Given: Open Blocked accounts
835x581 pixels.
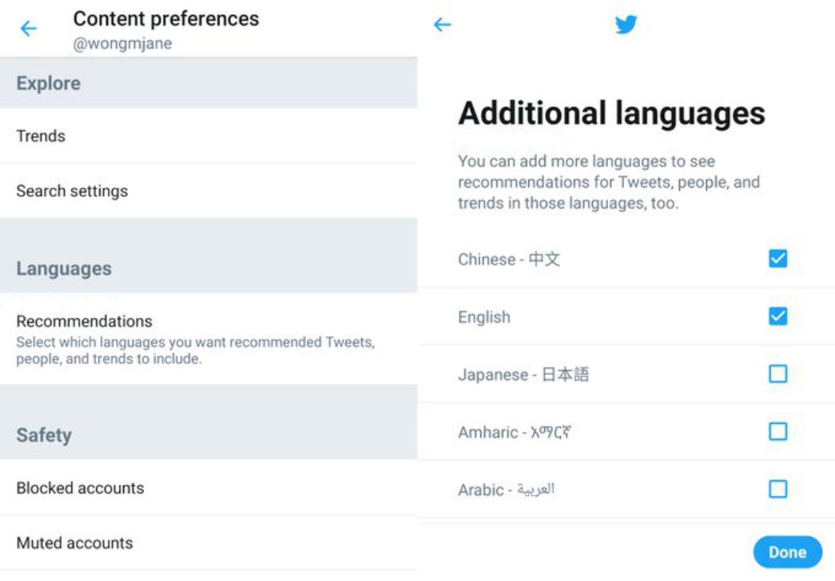Looking at the screenshot, I should coord(80,488).
